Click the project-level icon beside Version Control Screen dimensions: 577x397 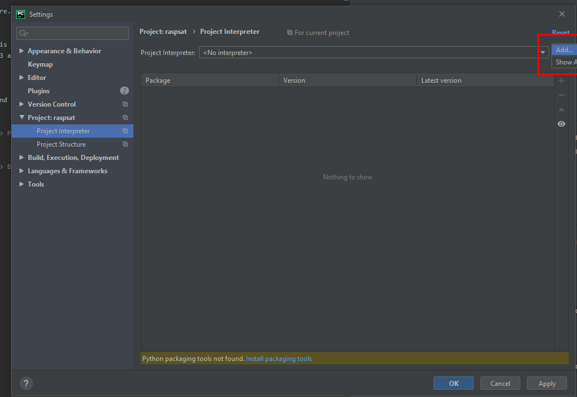pyautogui.click(x=125, y=104)
